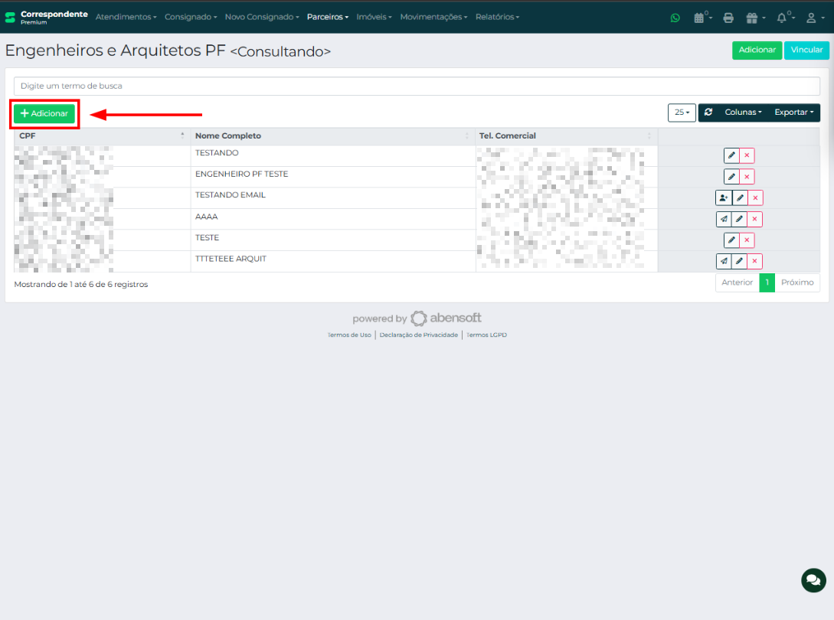Click add-user icon on TESTANDO EMAIL row

tap(723, 198)
